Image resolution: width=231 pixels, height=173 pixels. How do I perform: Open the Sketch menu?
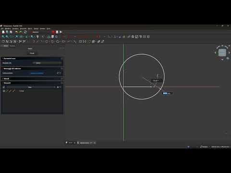[x=36, y=29]
